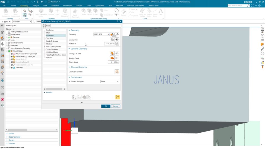Click the help question mark in Curve Drive
Screen dimensions: 265x149
pyautogui.click(x=117, y=21)
